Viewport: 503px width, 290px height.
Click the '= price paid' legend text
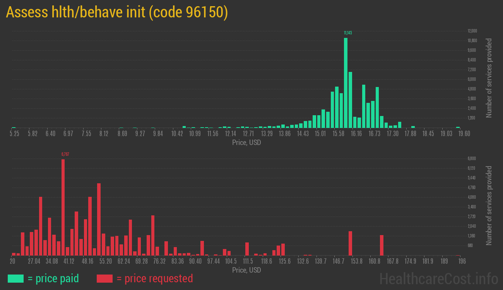[x=53, y=278]
